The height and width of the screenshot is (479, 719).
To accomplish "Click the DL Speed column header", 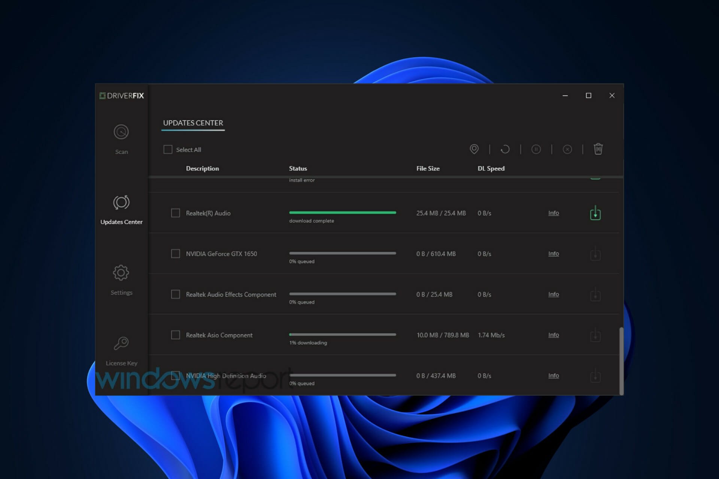I will [491, 169].
